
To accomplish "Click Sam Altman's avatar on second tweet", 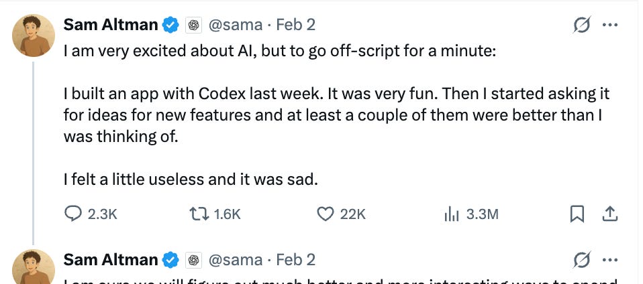I will pyautogui.click(x=34, y=267).
